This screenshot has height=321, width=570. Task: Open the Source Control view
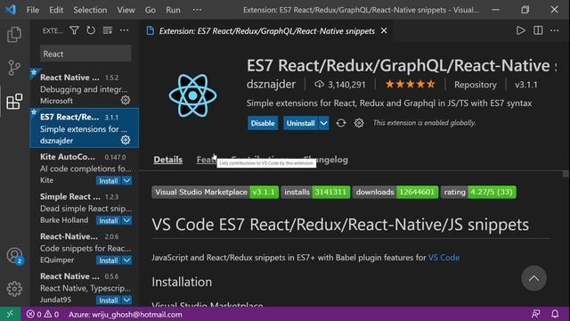coord(14,68)
